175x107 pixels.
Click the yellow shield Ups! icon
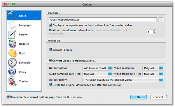12,53
